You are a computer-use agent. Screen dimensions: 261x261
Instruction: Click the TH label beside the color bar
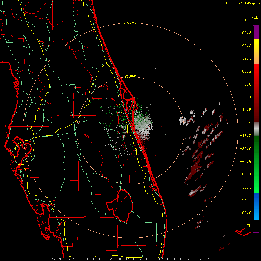pyautogui.click(x=249, y=226)
